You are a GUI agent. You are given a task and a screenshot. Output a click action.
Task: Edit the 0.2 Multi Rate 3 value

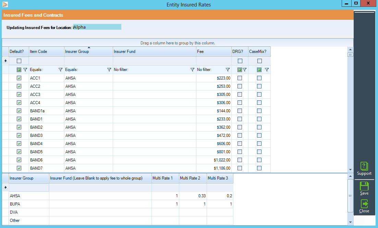(x=220, y=196)
